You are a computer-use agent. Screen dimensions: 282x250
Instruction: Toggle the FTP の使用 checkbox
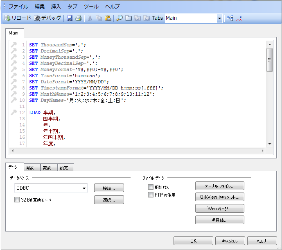(x=151, y=195)
